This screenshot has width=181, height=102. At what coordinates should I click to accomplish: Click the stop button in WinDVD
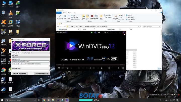(79, 68)
